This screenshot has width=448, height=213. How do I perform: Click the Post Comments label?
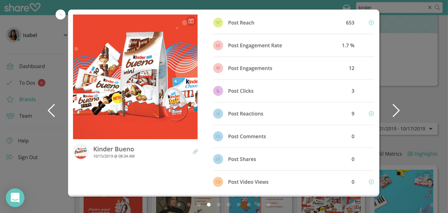[247, 136]
